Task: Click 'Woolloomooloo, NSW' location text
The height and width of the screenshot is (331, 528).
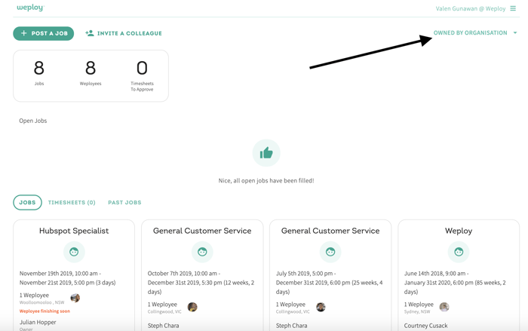Action: pos(41,302)
